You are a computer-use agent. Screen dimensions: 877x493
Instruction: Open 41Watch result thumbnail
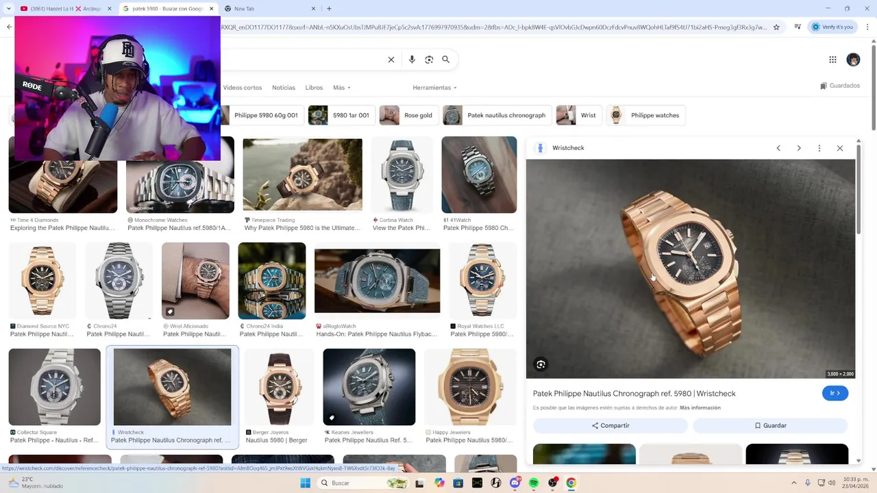pyautogui.click(x=479, y=175)
